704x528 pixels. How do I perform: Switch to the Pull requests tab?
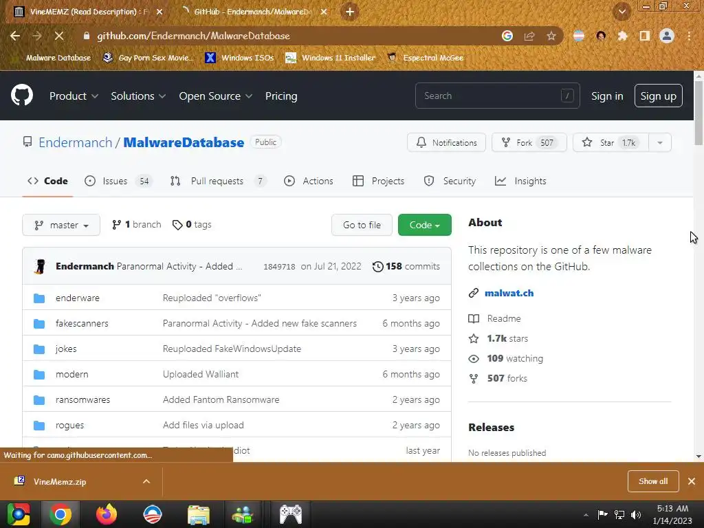[218, 181]
